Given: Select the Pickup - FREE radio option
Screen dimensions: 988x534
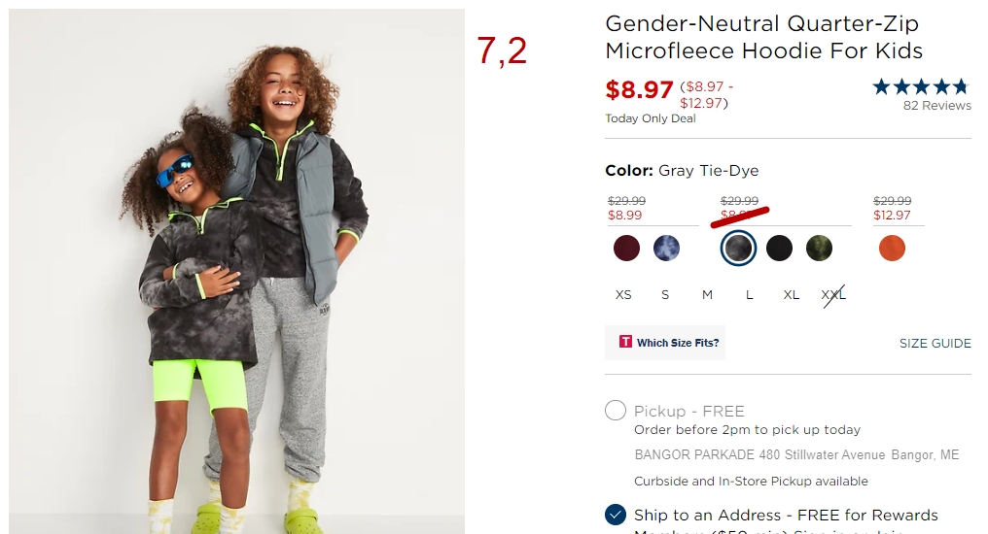Looking at the screenshot, I should pyautogui.click(x=615, y=410).
